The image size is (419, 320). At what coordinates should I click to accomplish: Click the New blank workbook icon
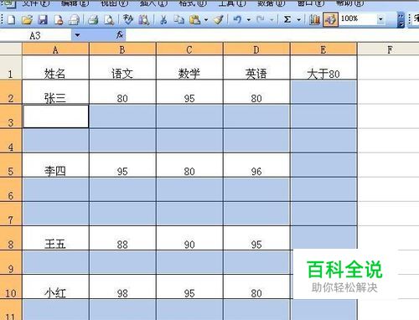pos(12,19)
